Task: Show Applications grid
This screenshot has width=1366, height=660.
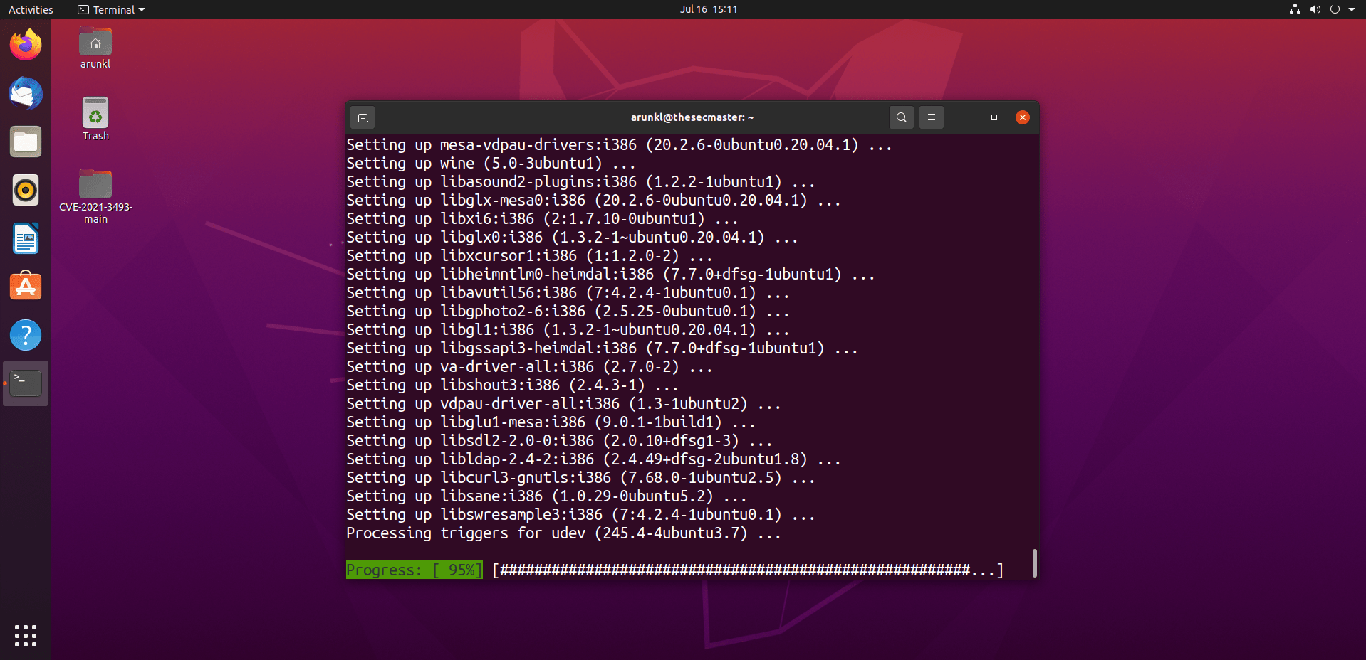Action: [26, 636]
